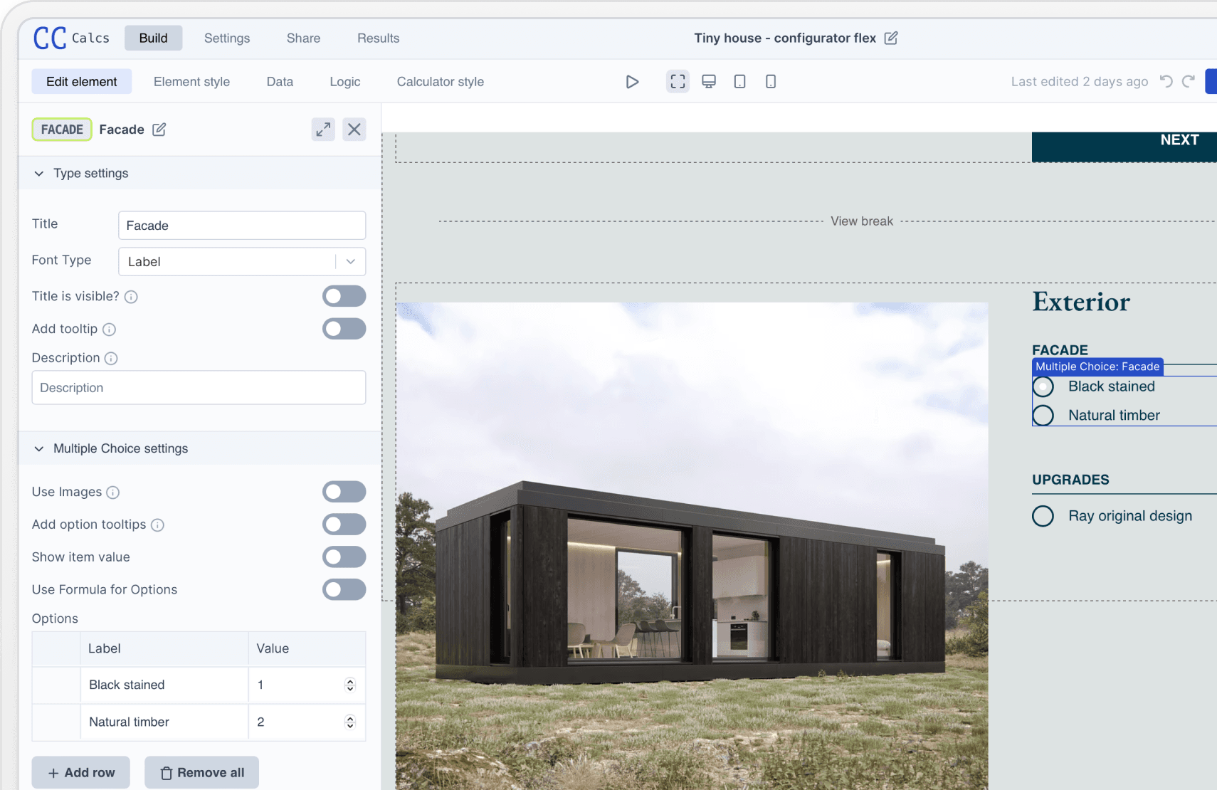Click Multiple Choice: Facade element tag
The width and height of the screenshot is (1217, 790).
pos(1097,367)
